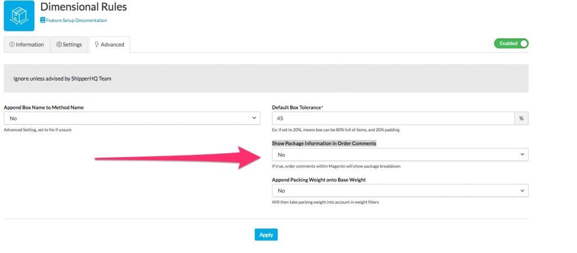Expand Show Package Information in Order Comments dropdown
577x253 pixels.
[x=400, y=154]
